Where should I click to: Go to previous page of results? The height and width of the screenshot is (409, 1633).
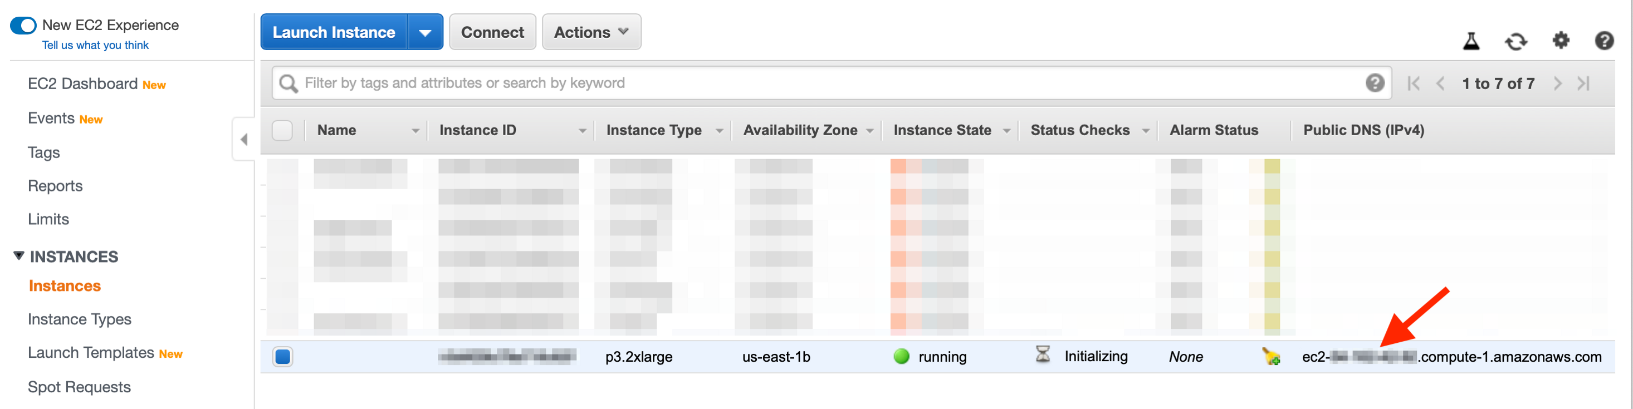click(x=1440, y=83)
